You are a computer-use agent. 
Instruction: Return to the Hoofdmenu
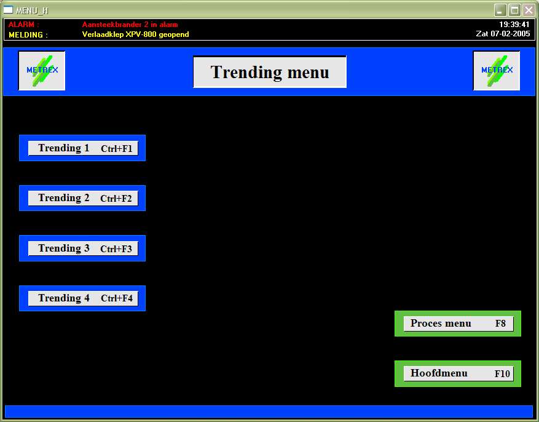[458, 373]
